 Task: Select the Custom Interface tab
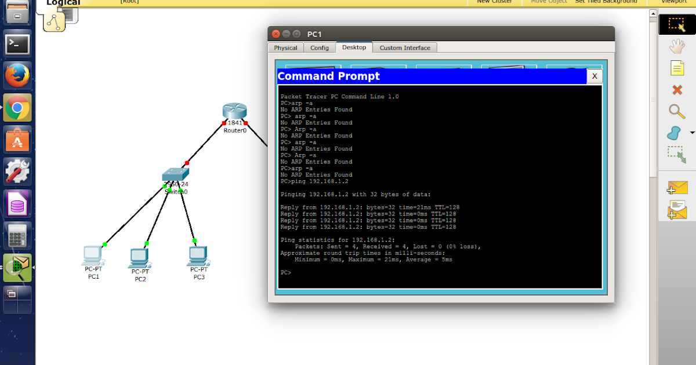404,48
